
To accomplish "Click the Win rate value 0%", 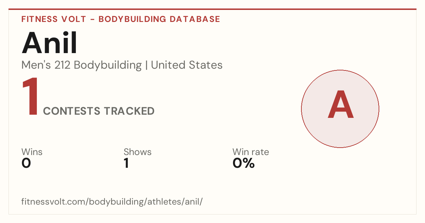I will [244, 163].
